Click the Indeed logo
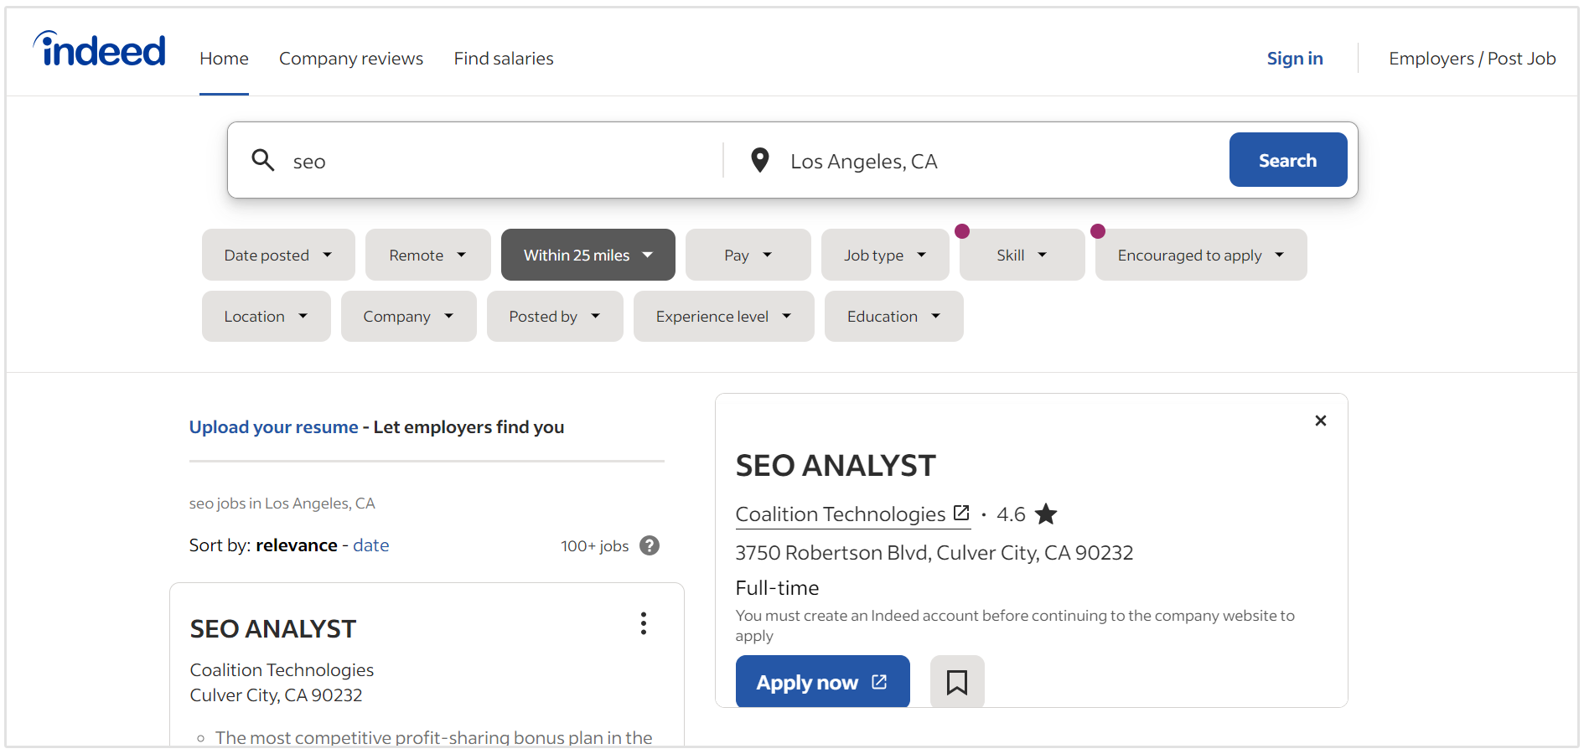Viewport: 1584px width, 754px height. coord(100,50)
